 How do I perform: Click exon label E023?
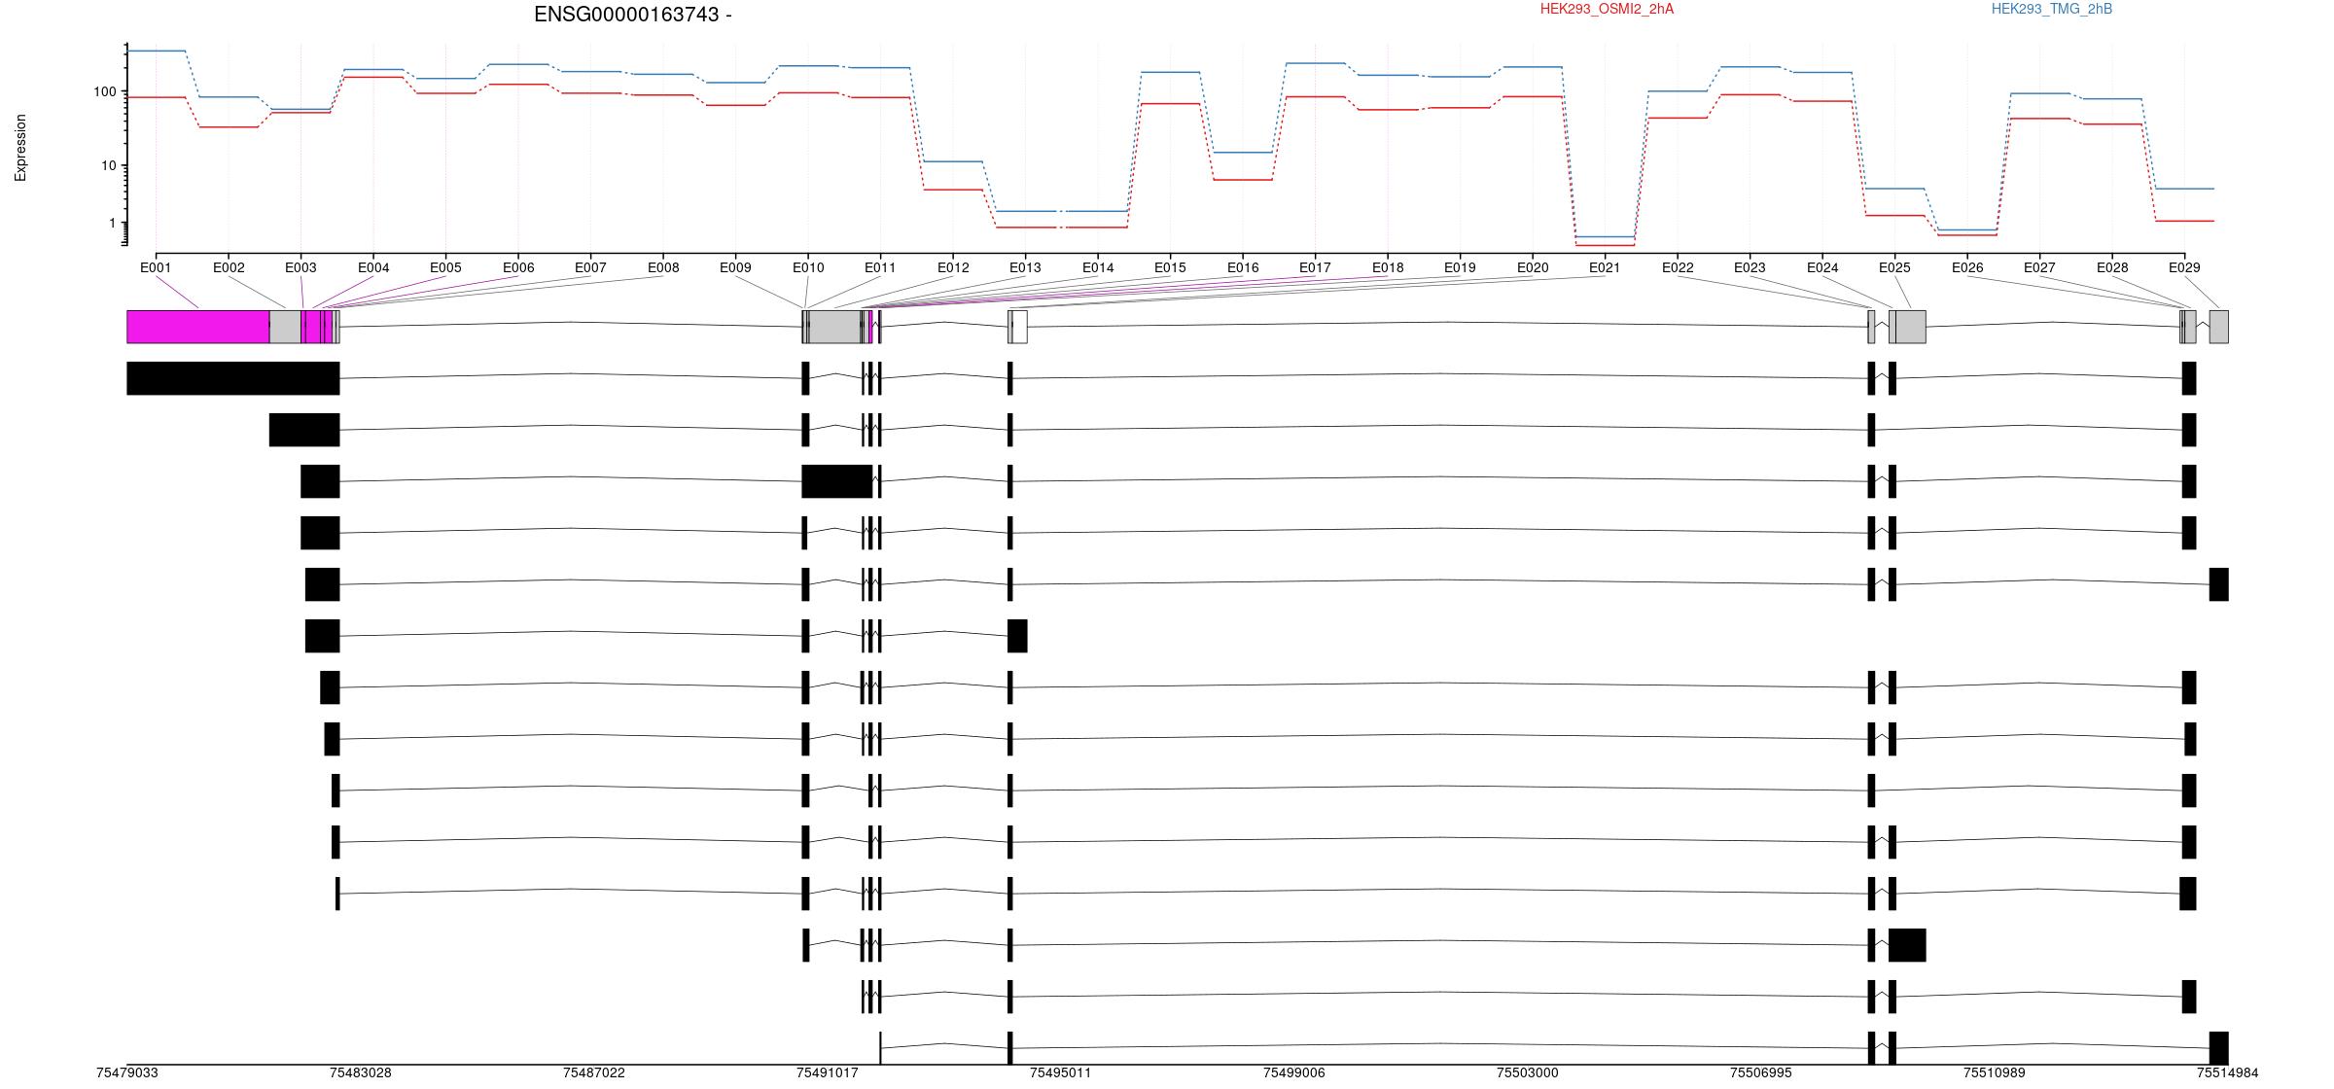1750,267
